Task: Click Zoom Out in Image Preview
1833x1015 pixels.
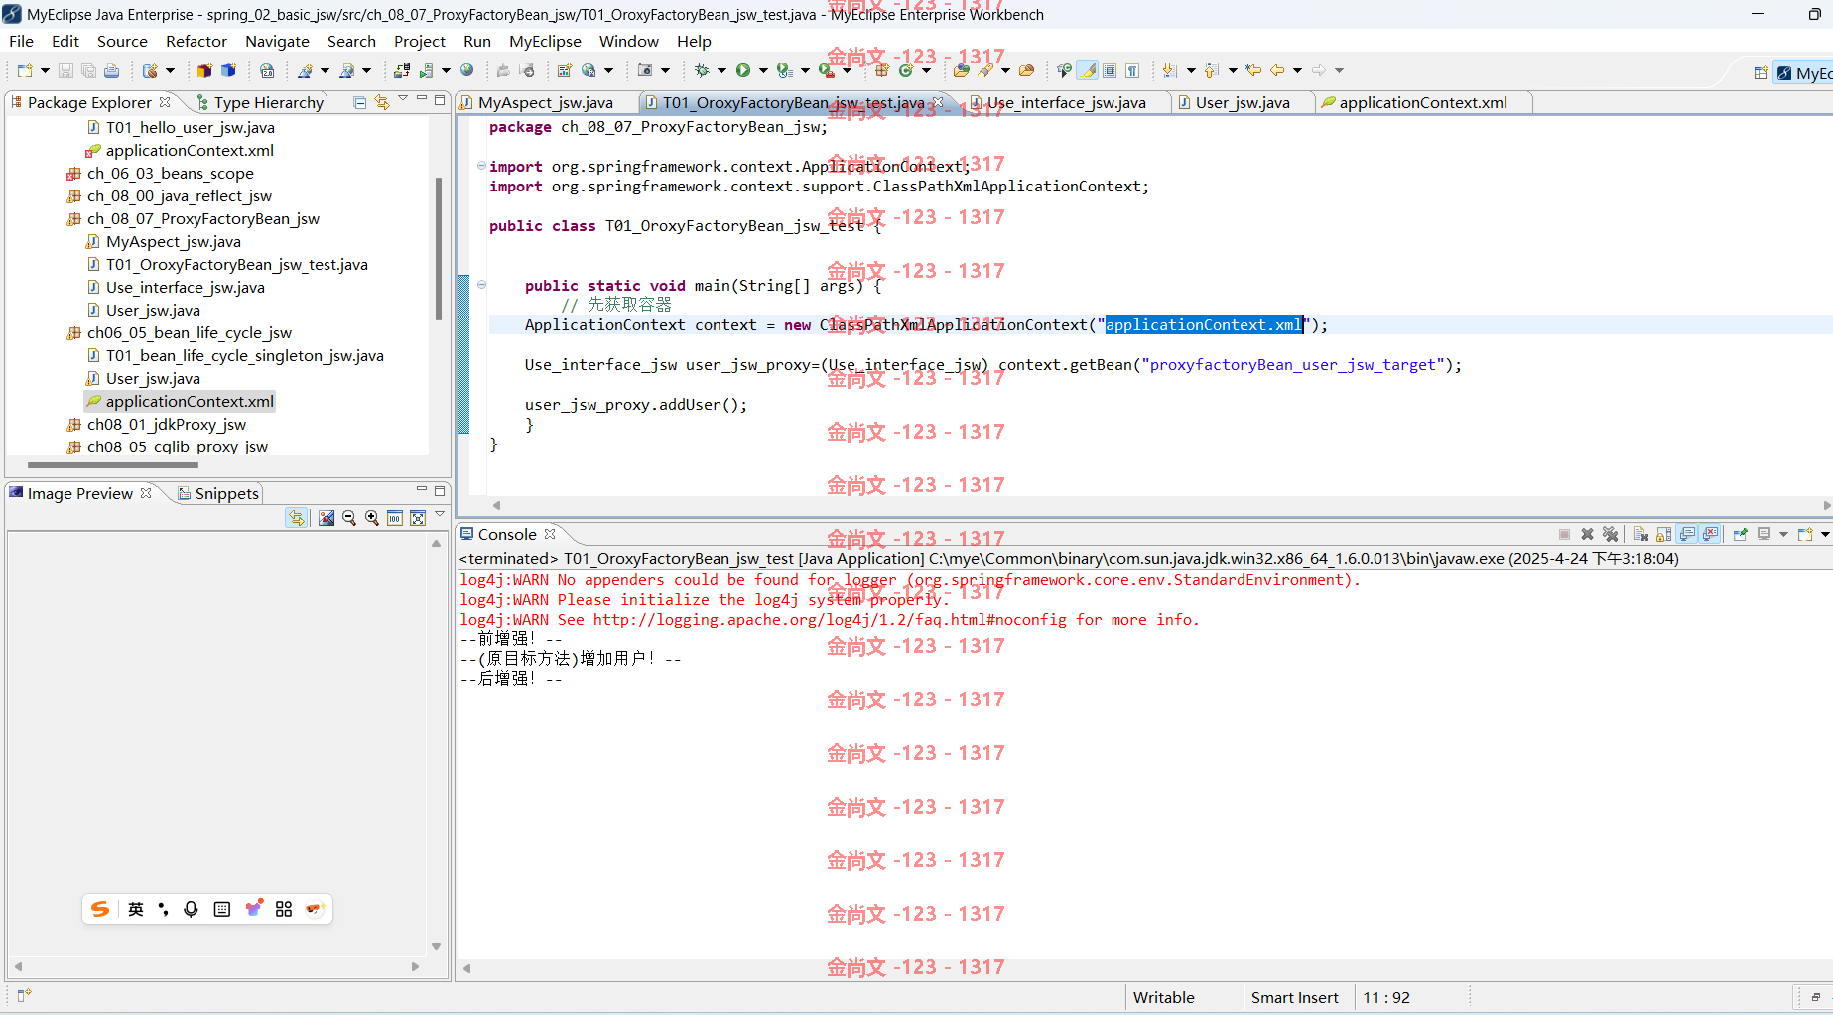Action: click(x=349, y=518)
